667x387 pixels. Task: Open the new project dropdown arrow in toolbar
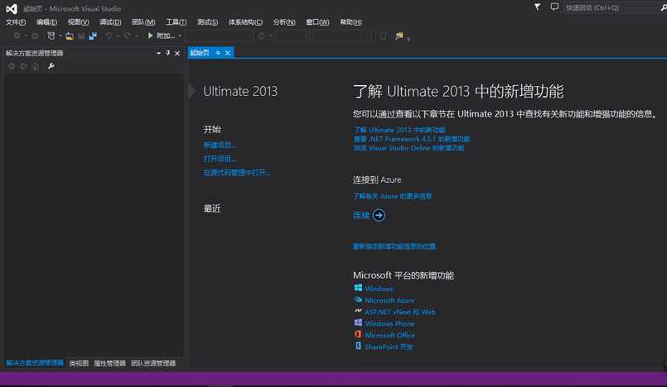click(60, 36)
